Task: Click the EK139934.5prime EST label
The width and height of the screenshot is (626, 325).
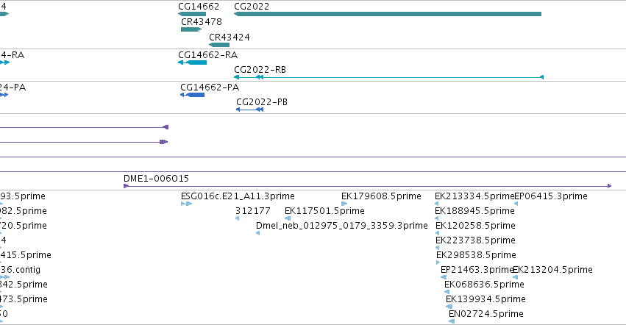Action: [486, 299]
